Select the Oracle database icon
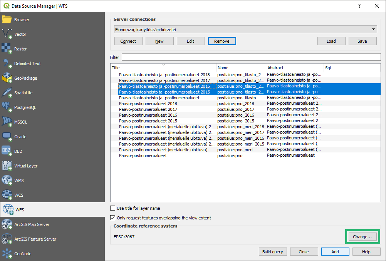This screenshot has width=386, height=261. click(x=7, y=136)
